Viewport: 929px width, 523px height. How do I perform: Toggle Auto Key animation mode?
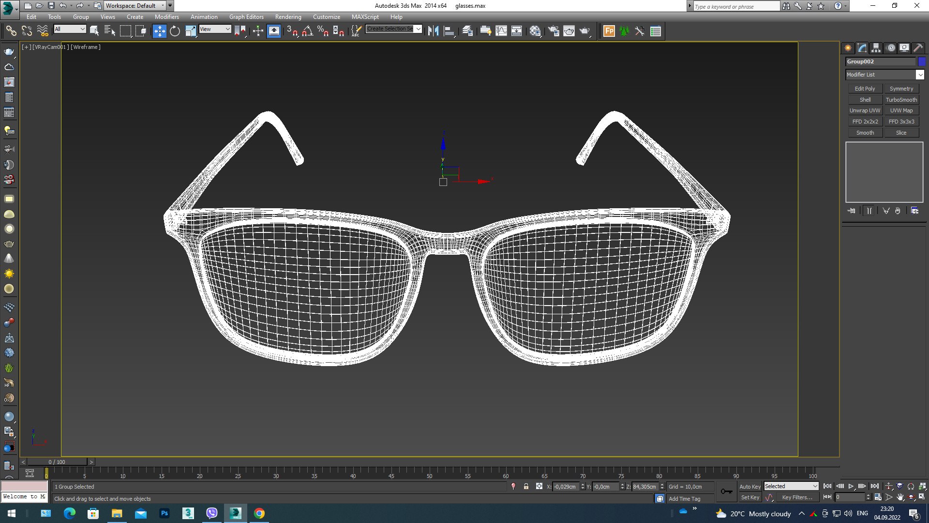tap(749, 487)
